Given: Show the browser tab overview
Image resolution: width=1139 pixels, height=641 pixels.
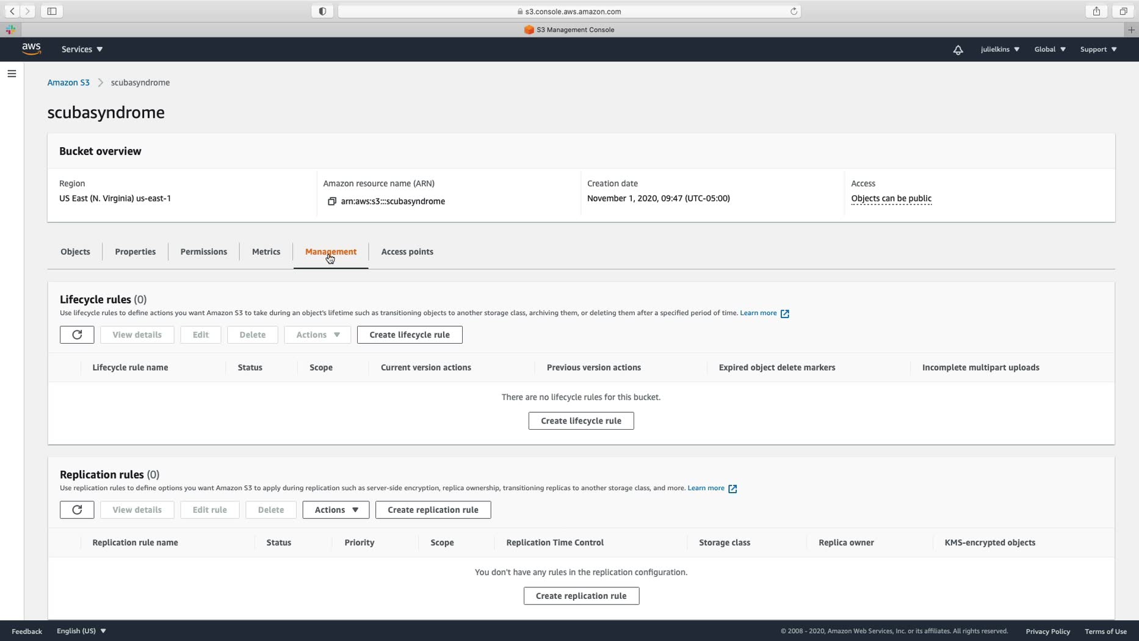Looking at the screenshot, I should tap(1123, 11).
